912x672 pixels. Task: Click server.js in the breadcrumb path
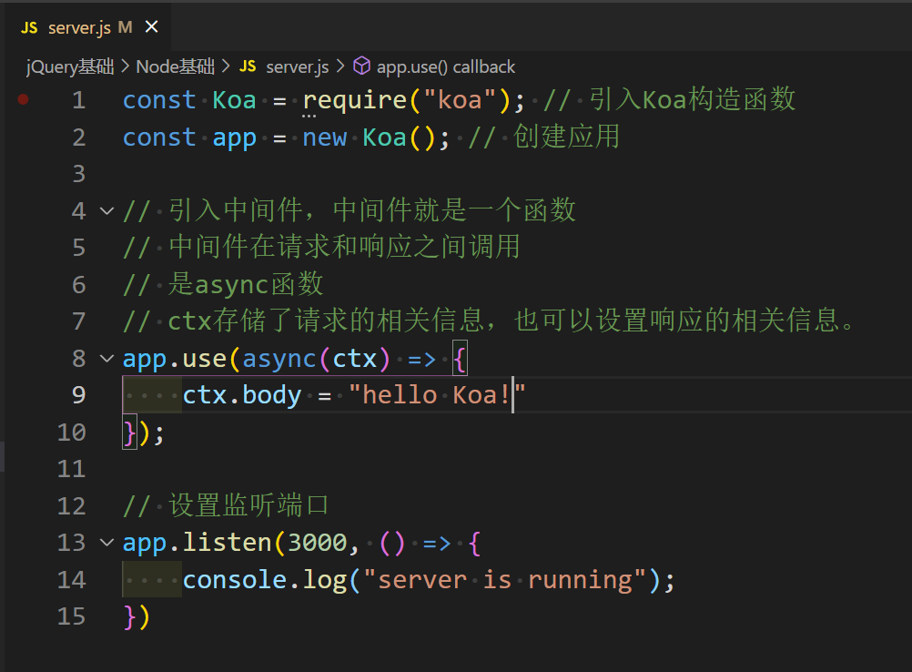[x=298, y=66]
